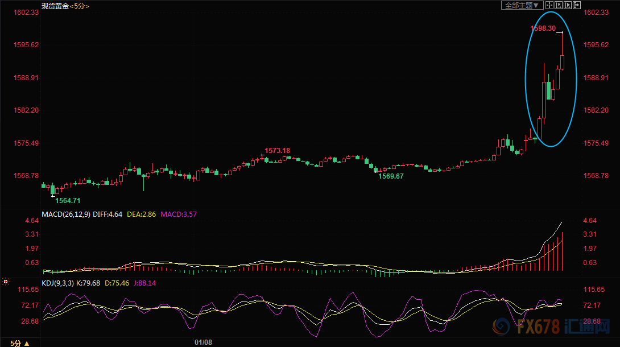Expand the 5分 period selector at bottom left
Viewport: 620px width, 347px height.
coord(19,343)
